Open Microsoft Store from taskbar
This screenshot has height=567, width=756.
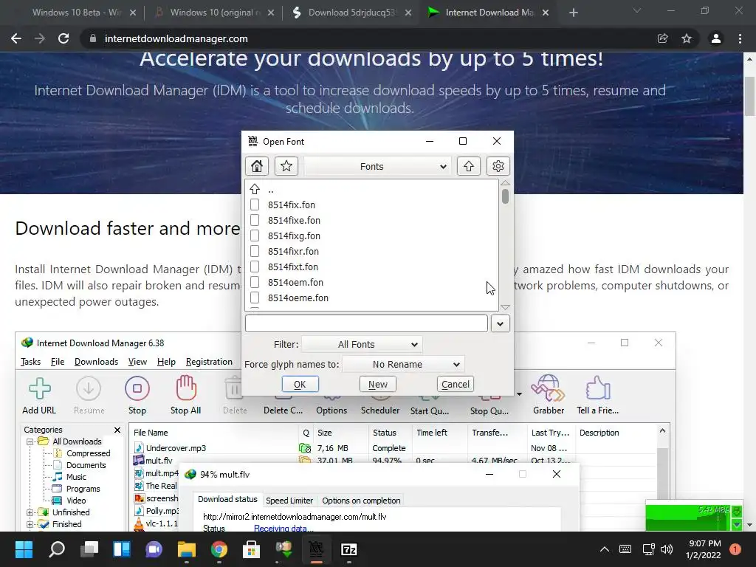pyautogui.click(x=251, y=549)
